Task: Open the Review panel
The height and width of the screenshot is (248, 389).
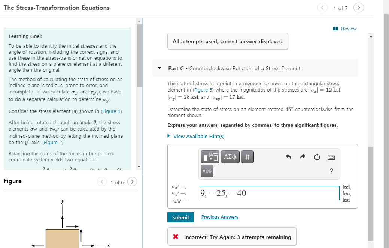Action: pos(344,29)
